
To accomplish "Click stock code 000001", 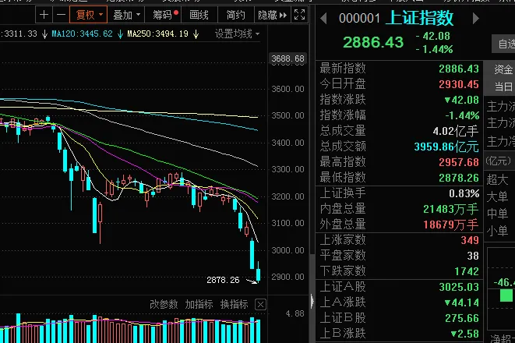I will pos(359,19).
